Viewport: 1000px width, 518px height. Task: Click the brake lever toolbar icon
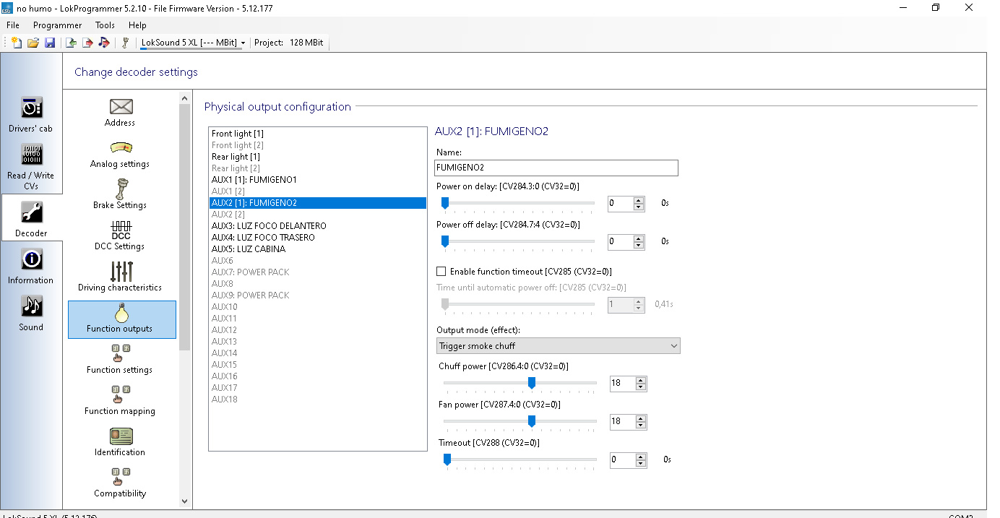[125, 43]
